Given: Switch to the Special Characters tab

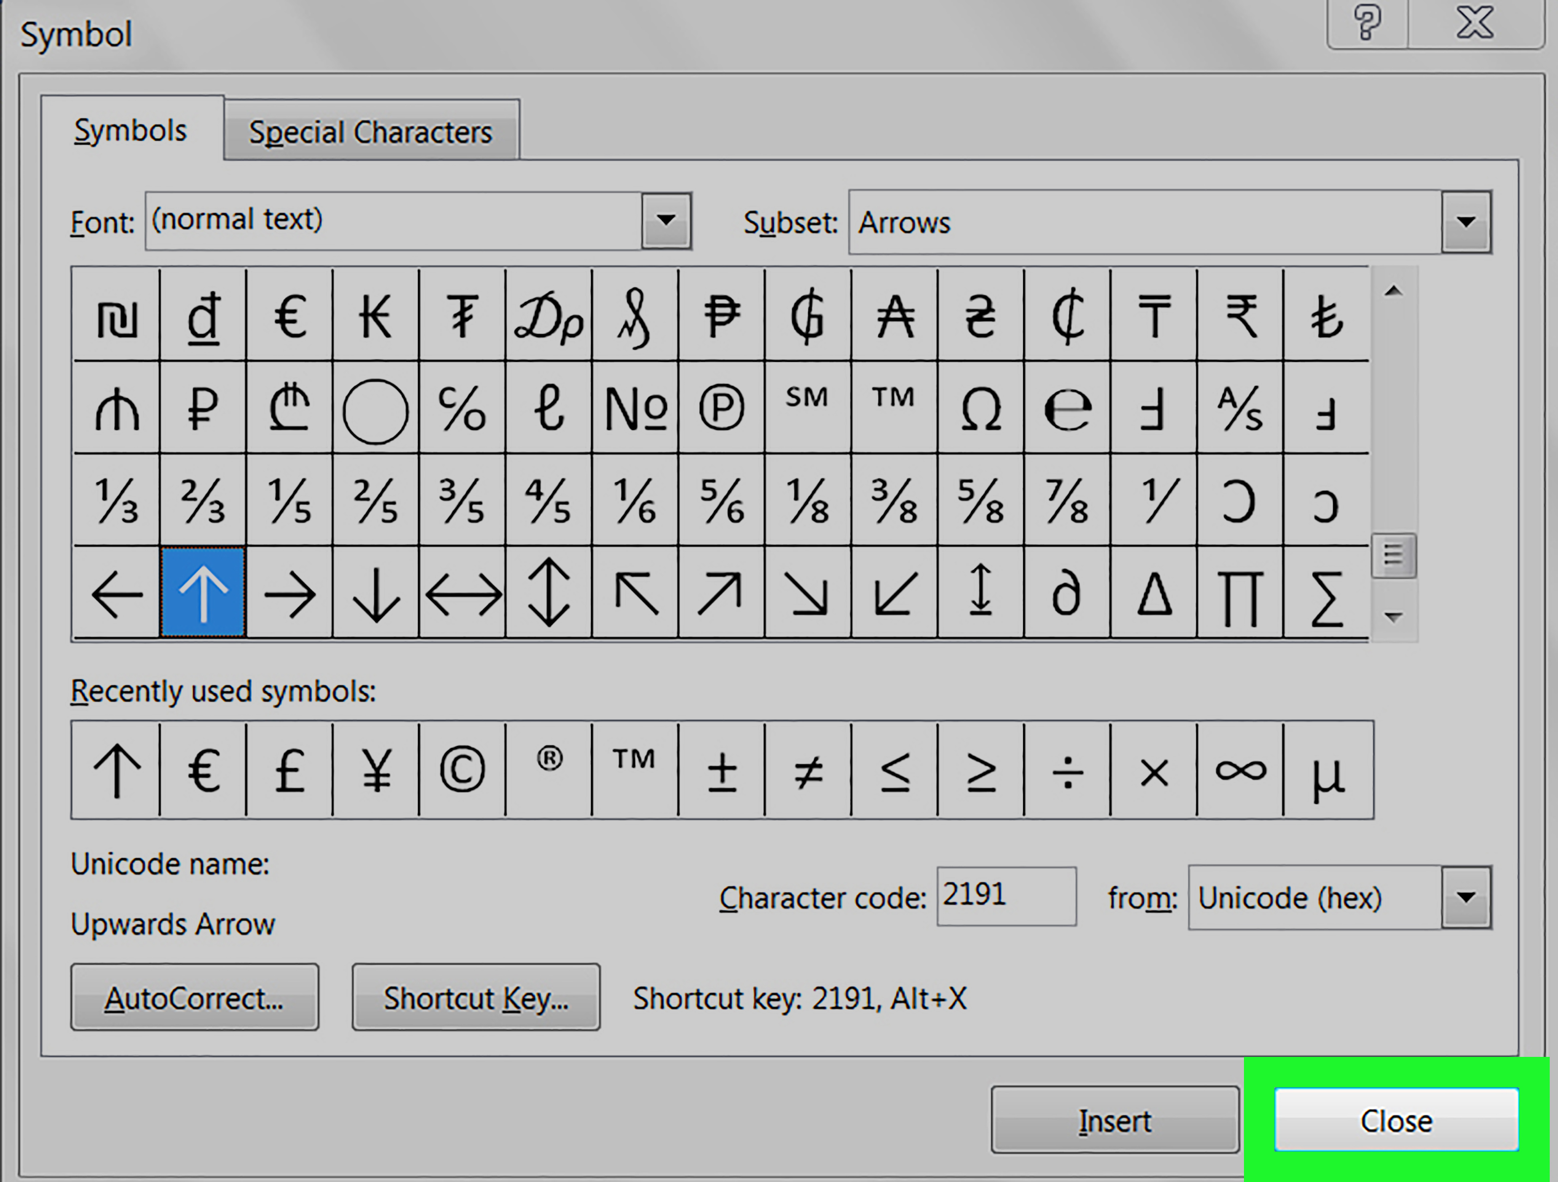Looking at the screenshot, I should tap(371, 132).
